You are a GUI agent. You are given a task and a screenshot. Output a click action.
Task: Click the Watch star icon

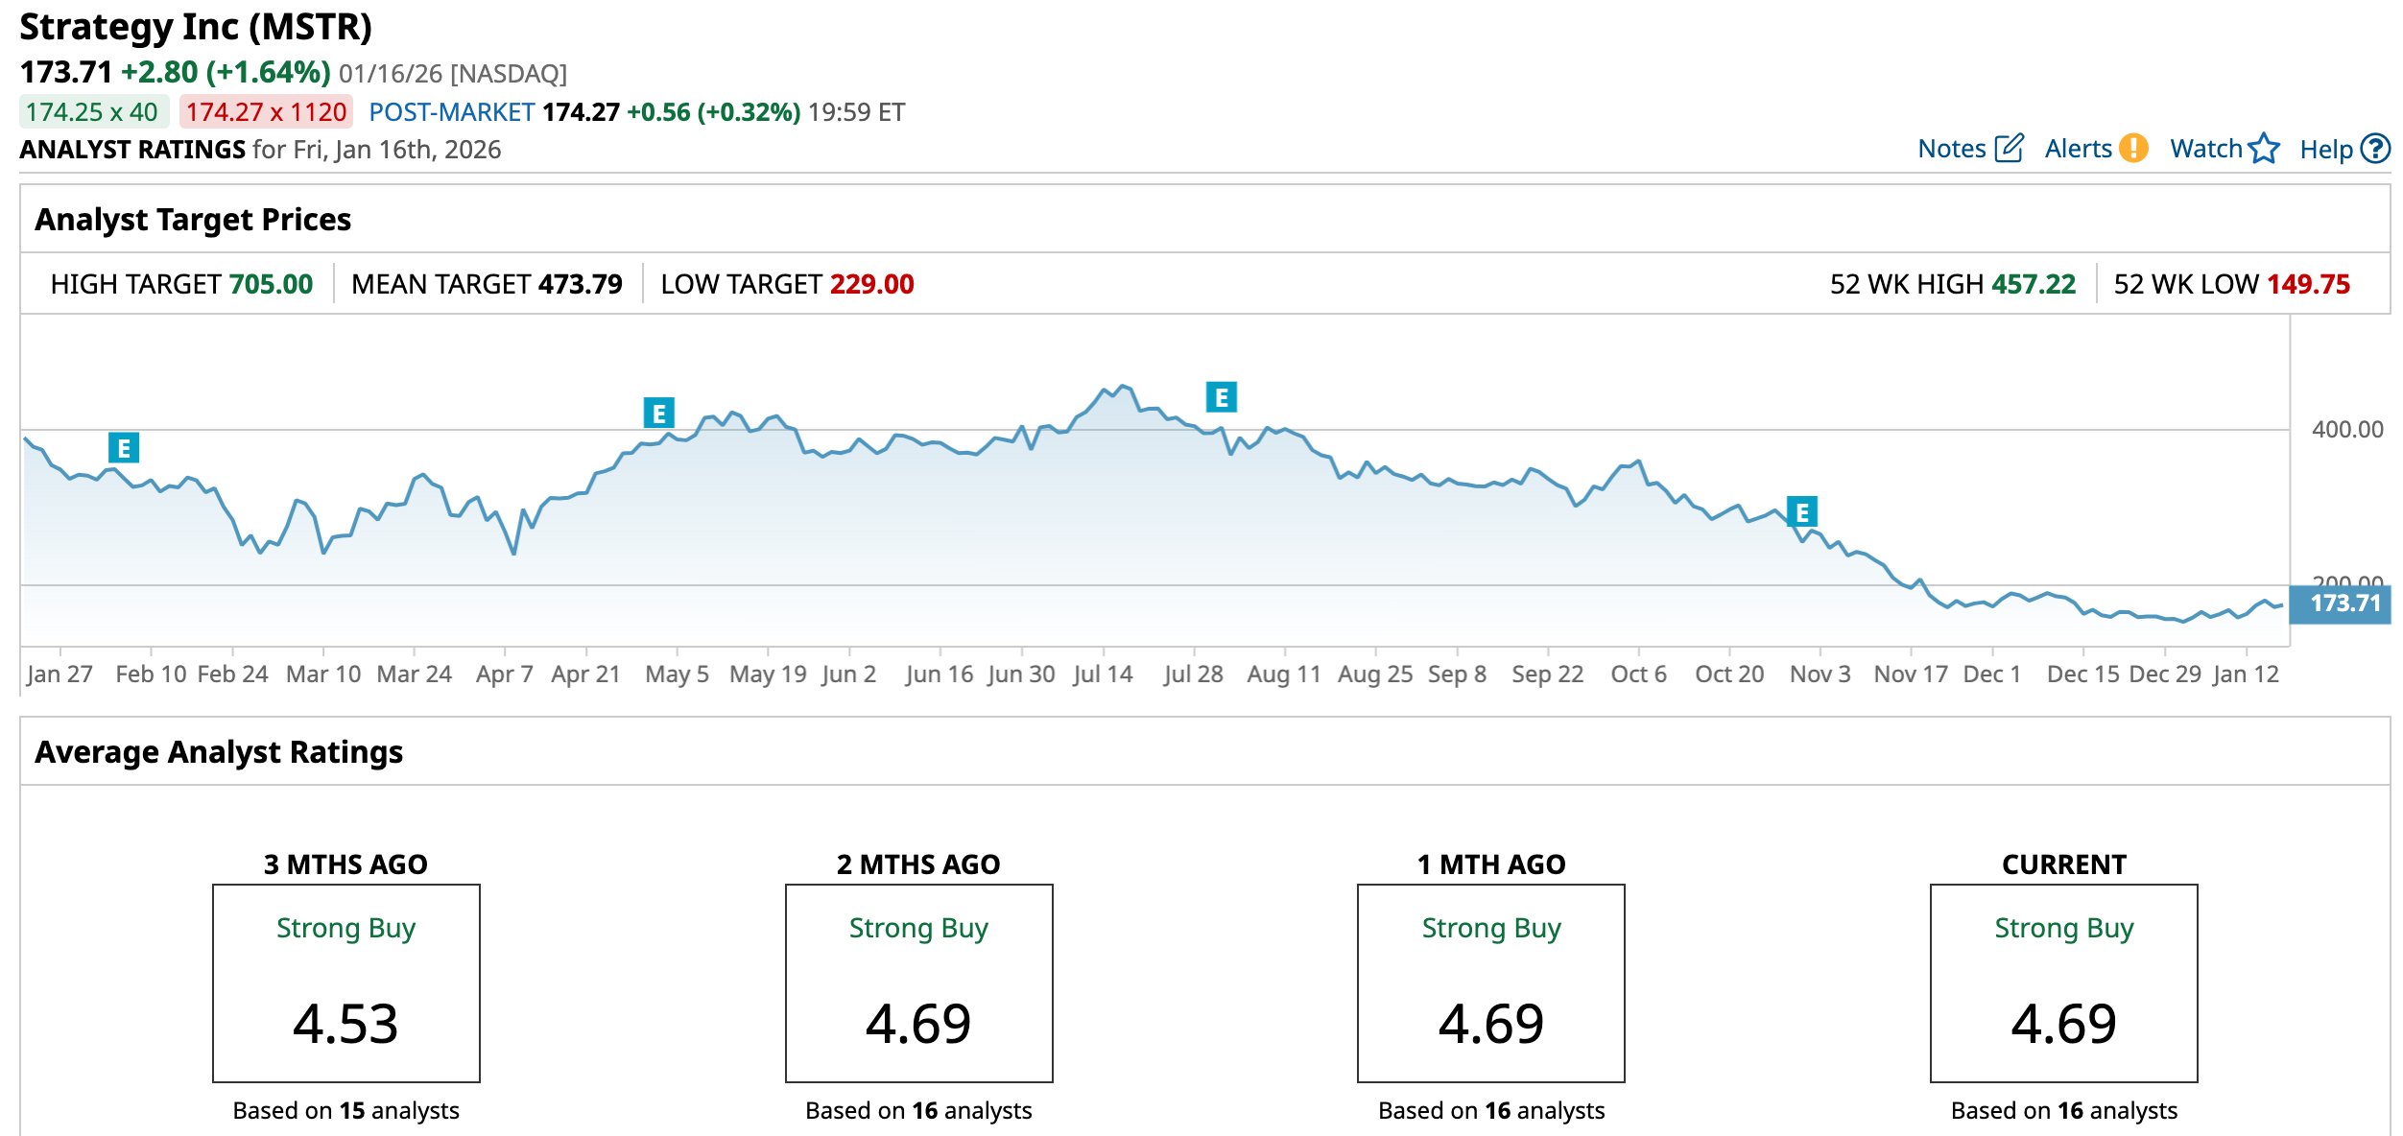pyautogui.click(x=2264, y=149)
